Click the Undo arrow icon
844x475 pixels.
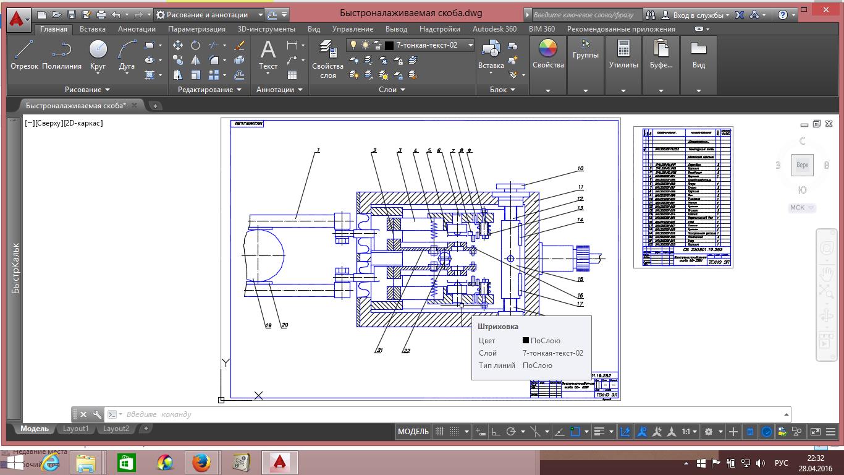coord(116,14)
